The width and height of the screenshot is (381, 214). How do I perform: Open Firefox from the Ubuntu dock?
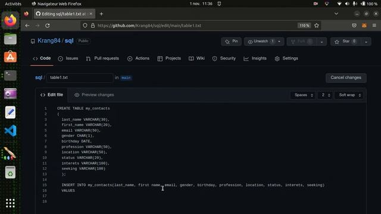tap(10, 21)
